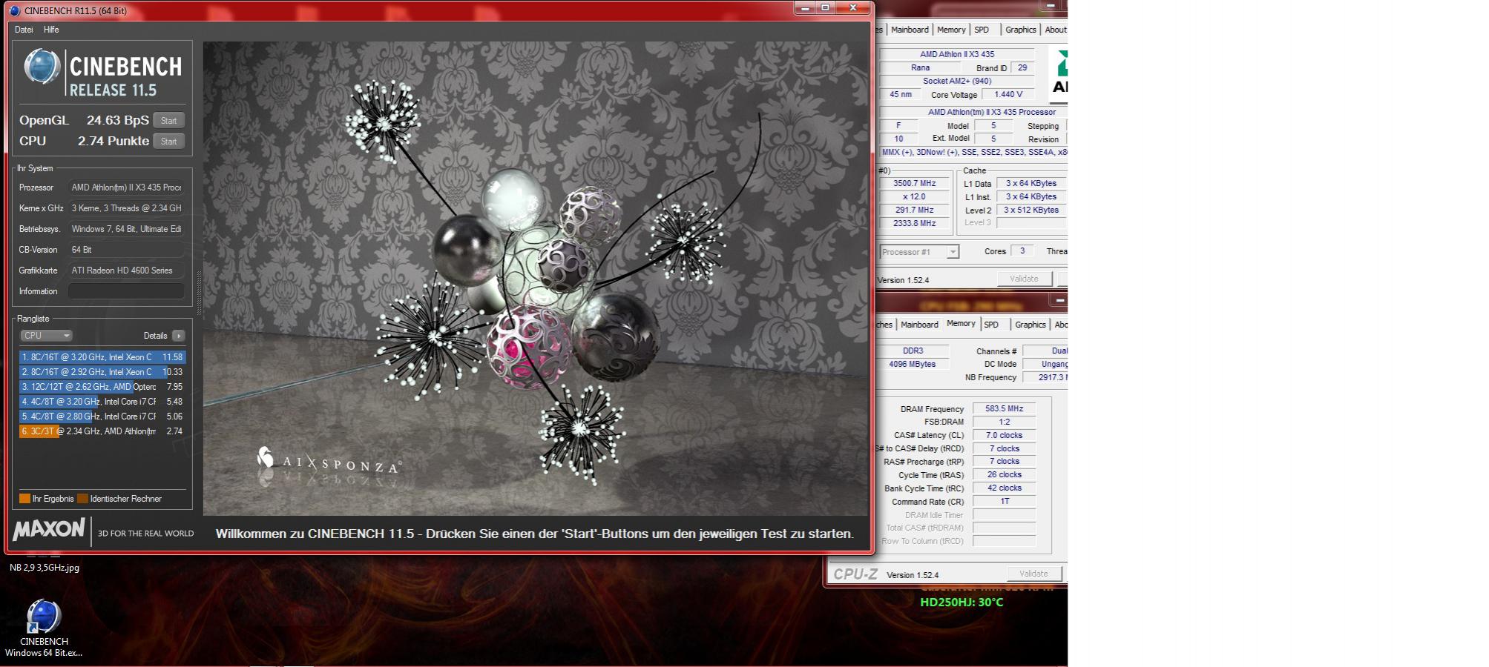Viewport: 1489px width, 667px height.
Task: Click the Bank Cycle Time (tRC) value 42 clocks
Action: point(1005,488)
